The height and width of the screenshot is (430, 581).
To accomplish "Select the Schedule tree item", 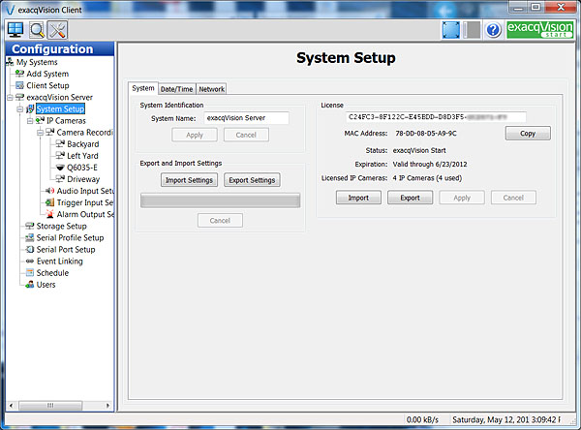I will pos(52,273).
